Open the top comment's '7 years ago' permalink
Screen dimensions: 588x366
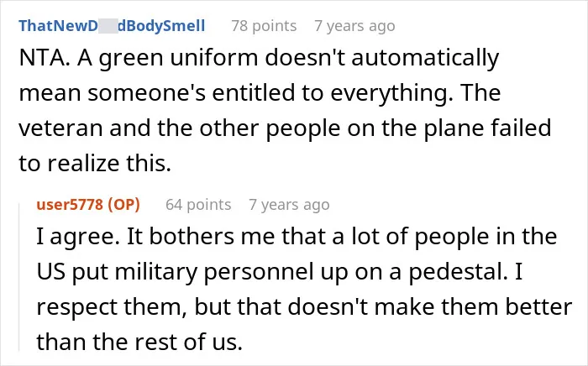point(354,26)
